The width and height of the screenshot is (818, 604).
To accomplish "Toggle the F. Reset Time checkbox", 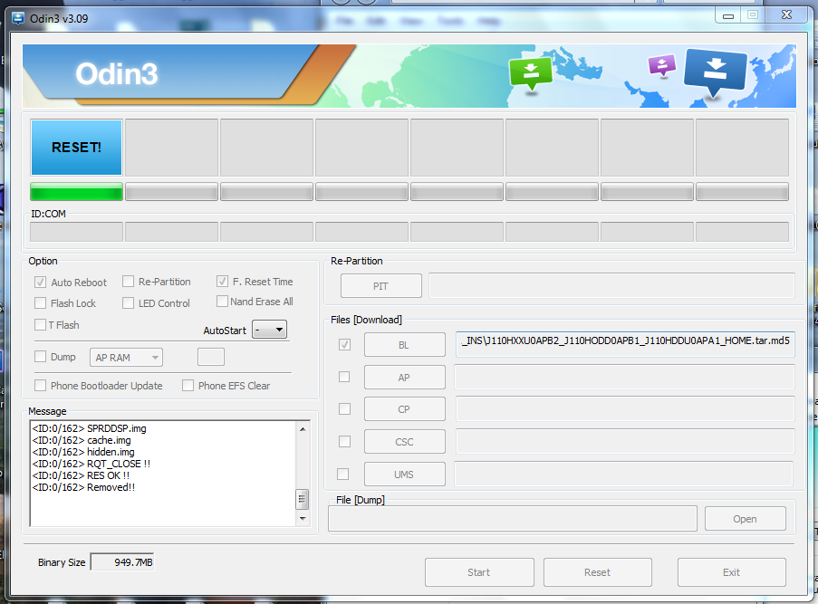I will (x=222, y=282).
